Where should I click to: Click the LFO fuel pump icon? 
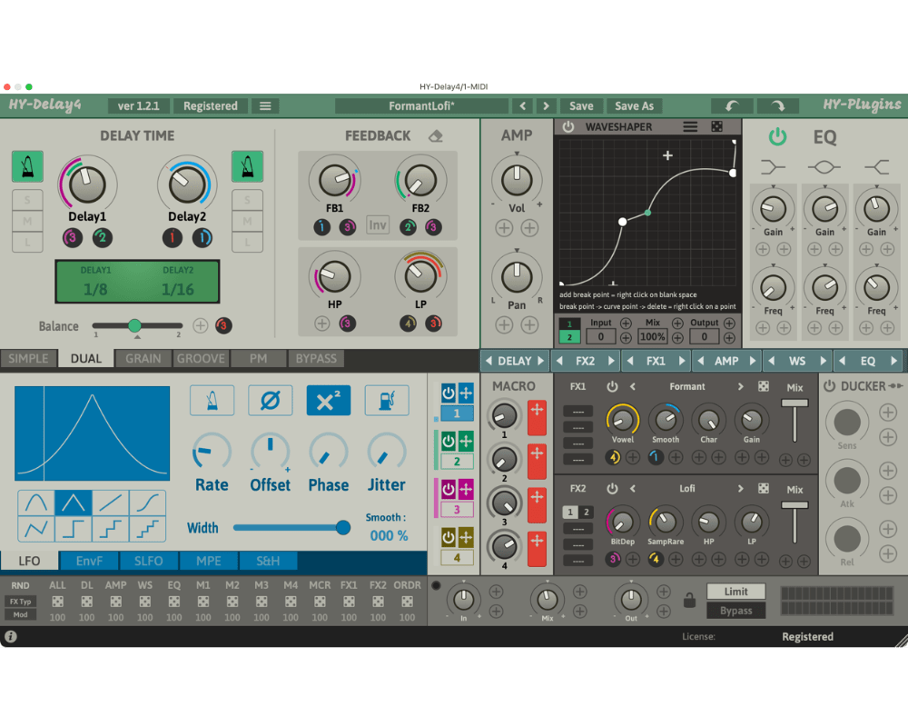[386, 400]
